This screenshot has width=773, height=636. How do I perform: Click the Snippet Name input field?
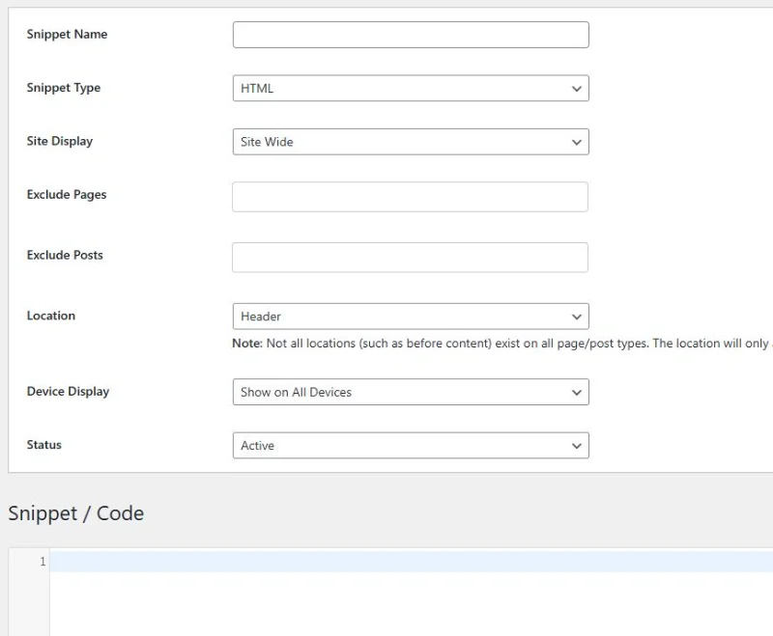click(411, 34)
